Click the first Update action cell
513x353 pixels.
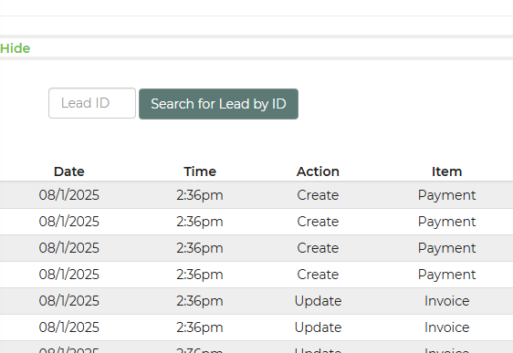point(318,301)
